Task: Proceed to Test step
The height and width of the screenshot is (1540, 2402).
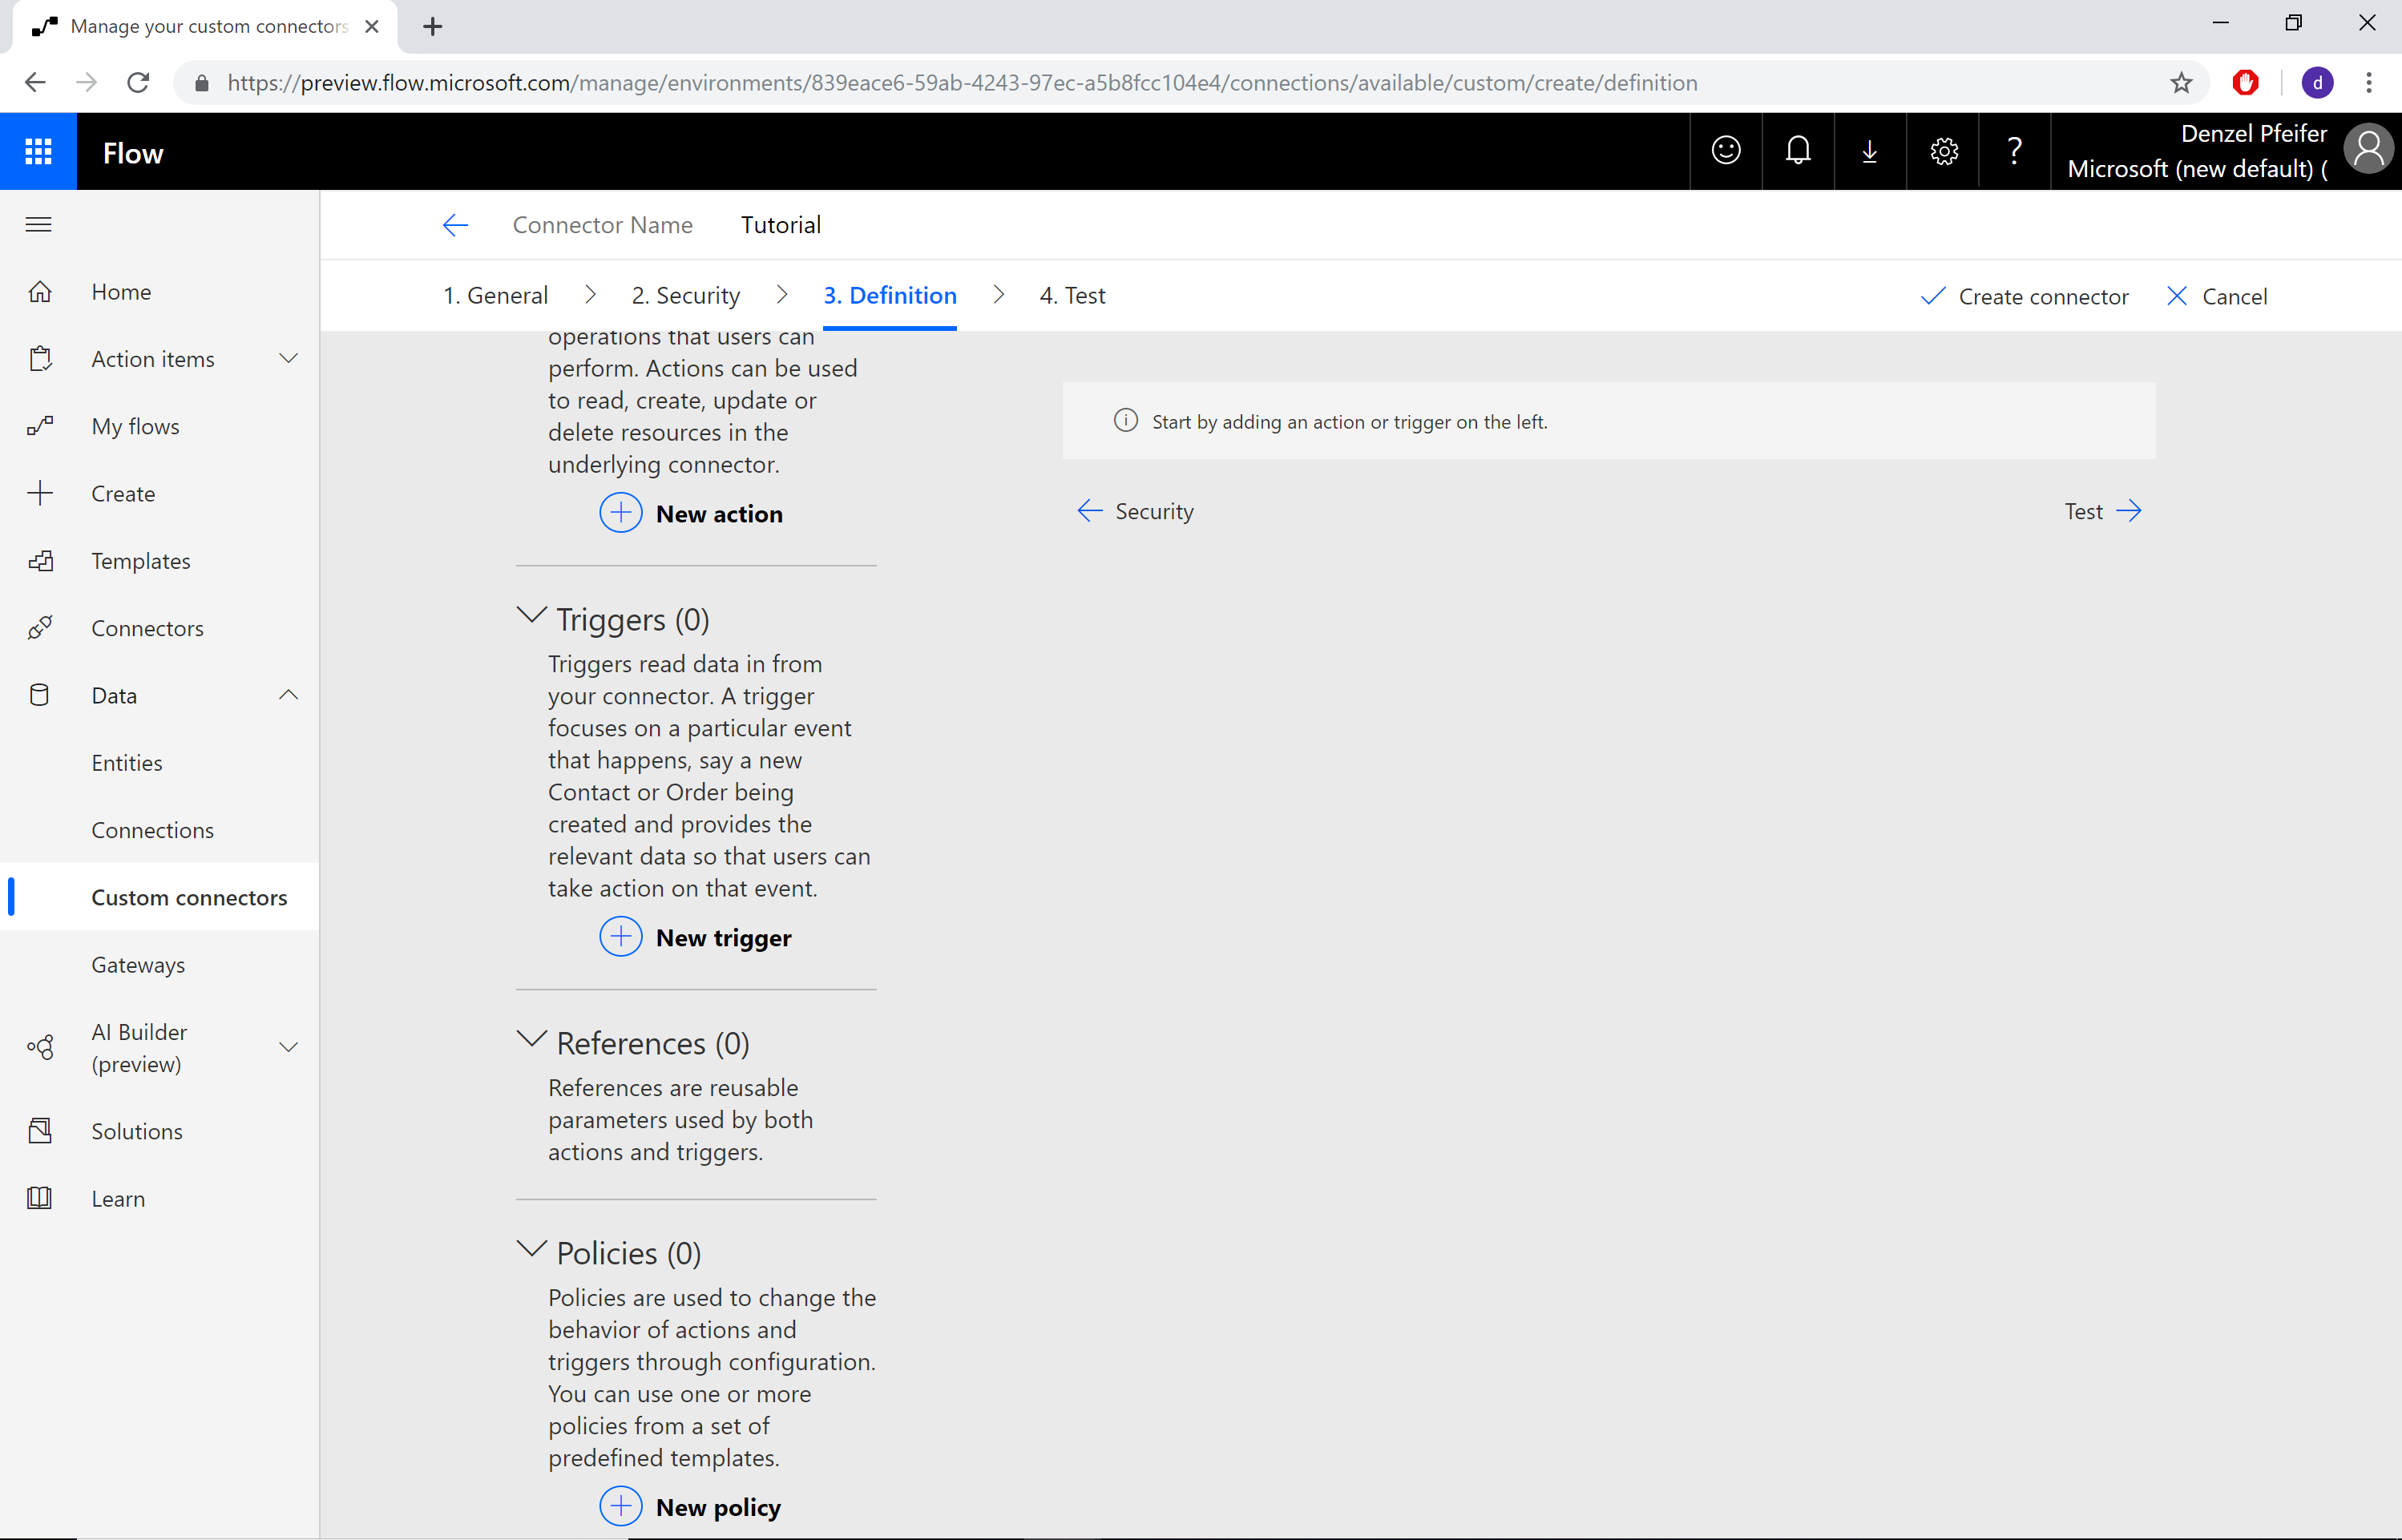Action: click(2101, 511)
